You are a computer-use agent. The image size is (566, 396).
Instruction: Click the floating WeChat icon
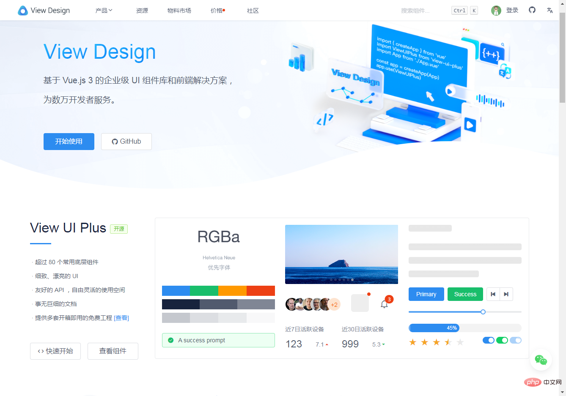click(x=541, y=360)
